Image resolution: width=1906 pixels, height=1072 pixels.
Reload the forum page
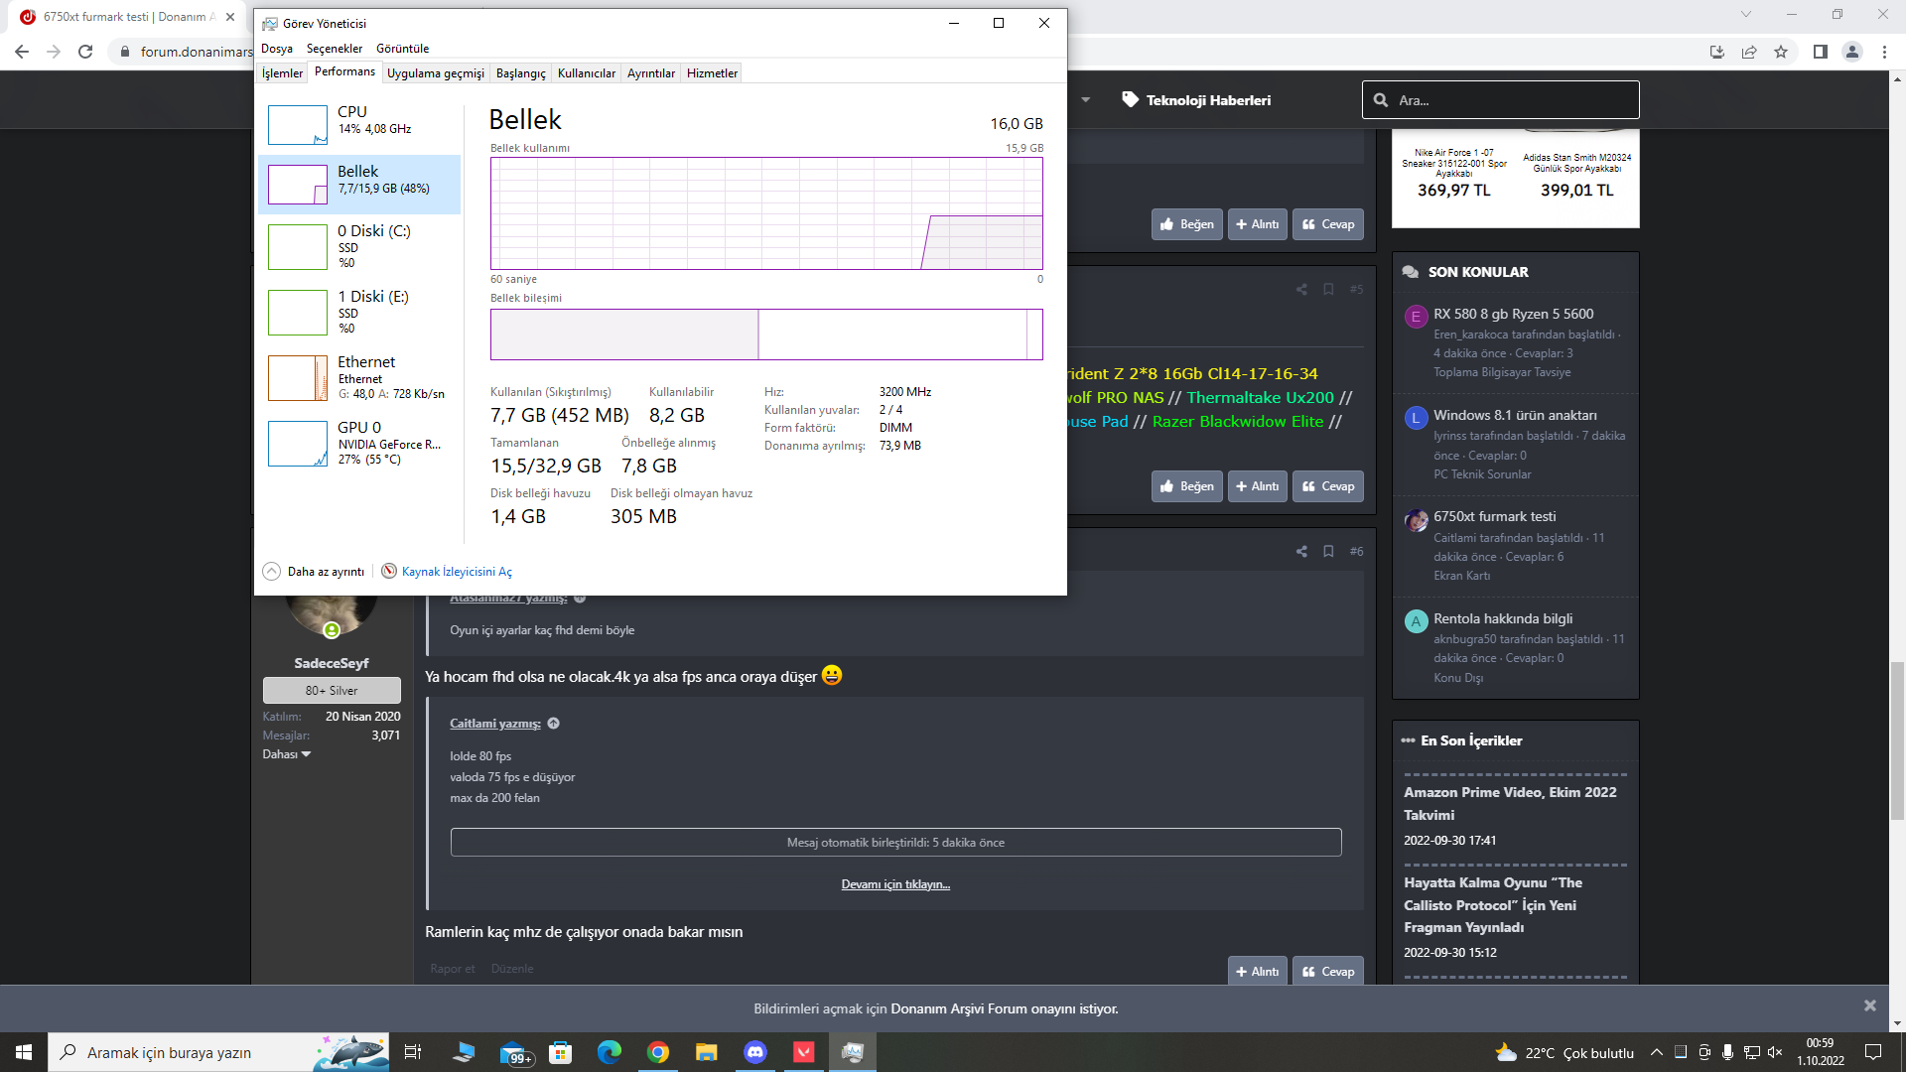tap(85, 52)
